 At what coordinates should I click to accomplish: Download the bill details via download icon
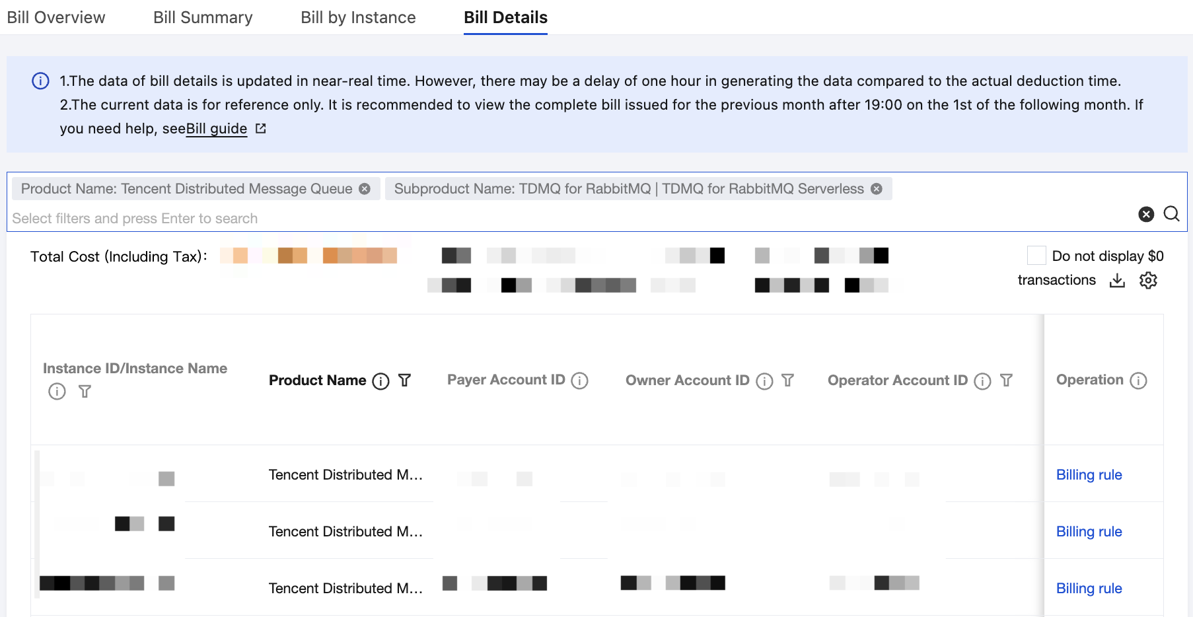(x=1117, y=281)
